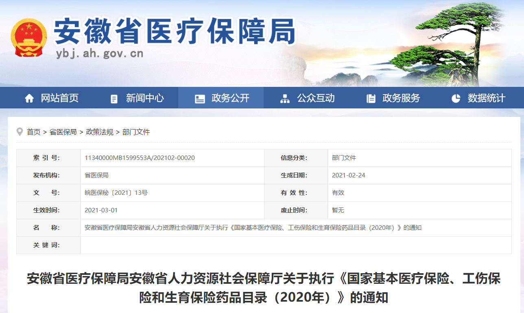Click the 文号 label cell
Screen dimensions: 524x313
48,193
